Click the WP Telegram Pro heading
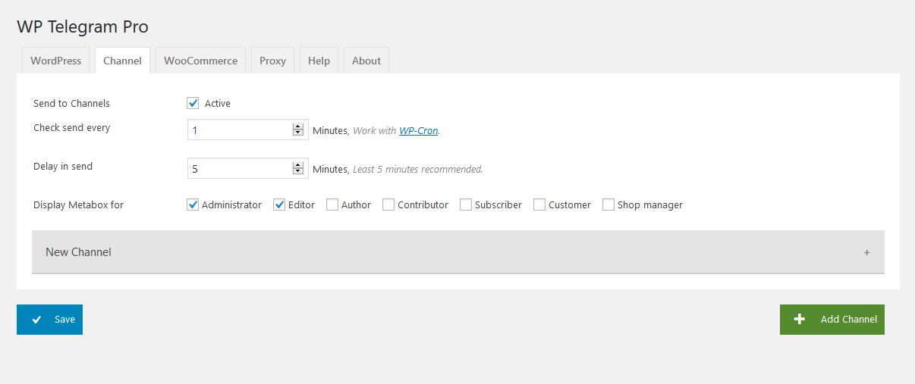915x384 pixels. 83,27
